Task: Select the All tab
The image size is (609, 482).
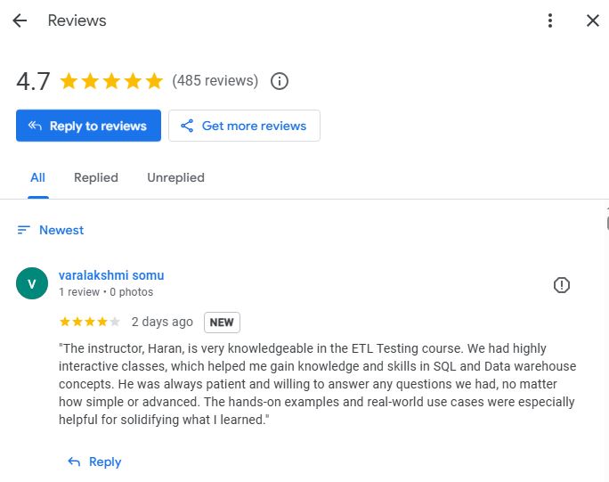Action: point(37,177)
